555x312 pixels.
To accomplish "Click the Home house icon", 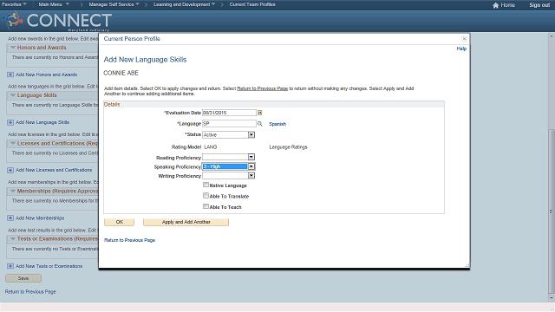I will [x=495, y=5].
